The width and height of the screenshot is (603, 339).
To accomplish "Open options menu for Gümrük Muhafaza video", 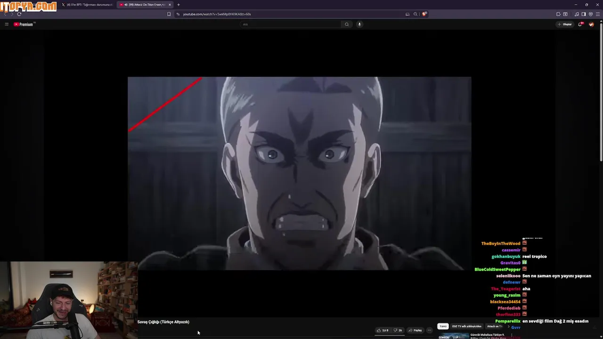I will pyautogui.click(x=512, y=335).
